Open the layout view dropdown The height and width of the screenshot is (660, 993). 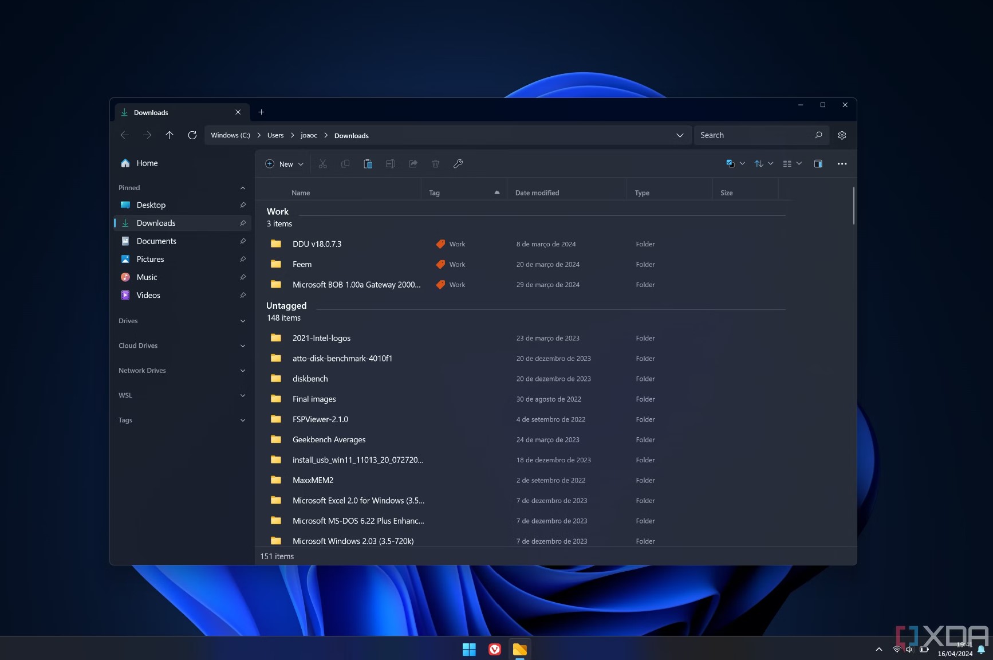pos(791,164)
